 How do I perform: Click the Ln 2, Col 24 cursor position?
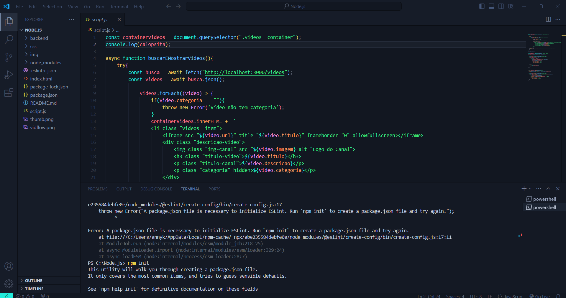pos(429,296)
